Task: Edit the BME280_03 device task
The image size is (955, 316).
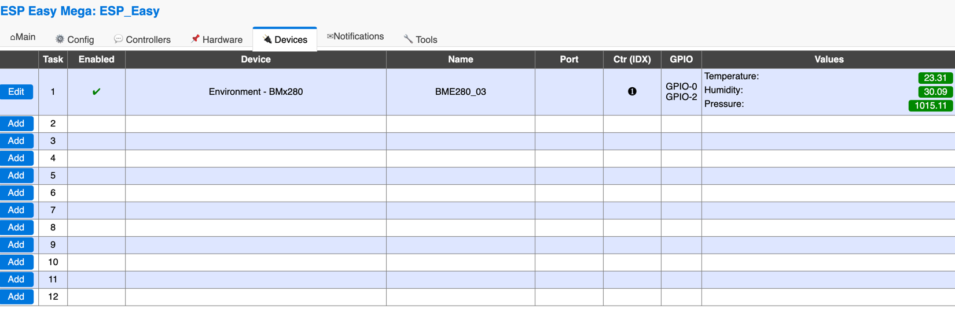Action: 16,92
